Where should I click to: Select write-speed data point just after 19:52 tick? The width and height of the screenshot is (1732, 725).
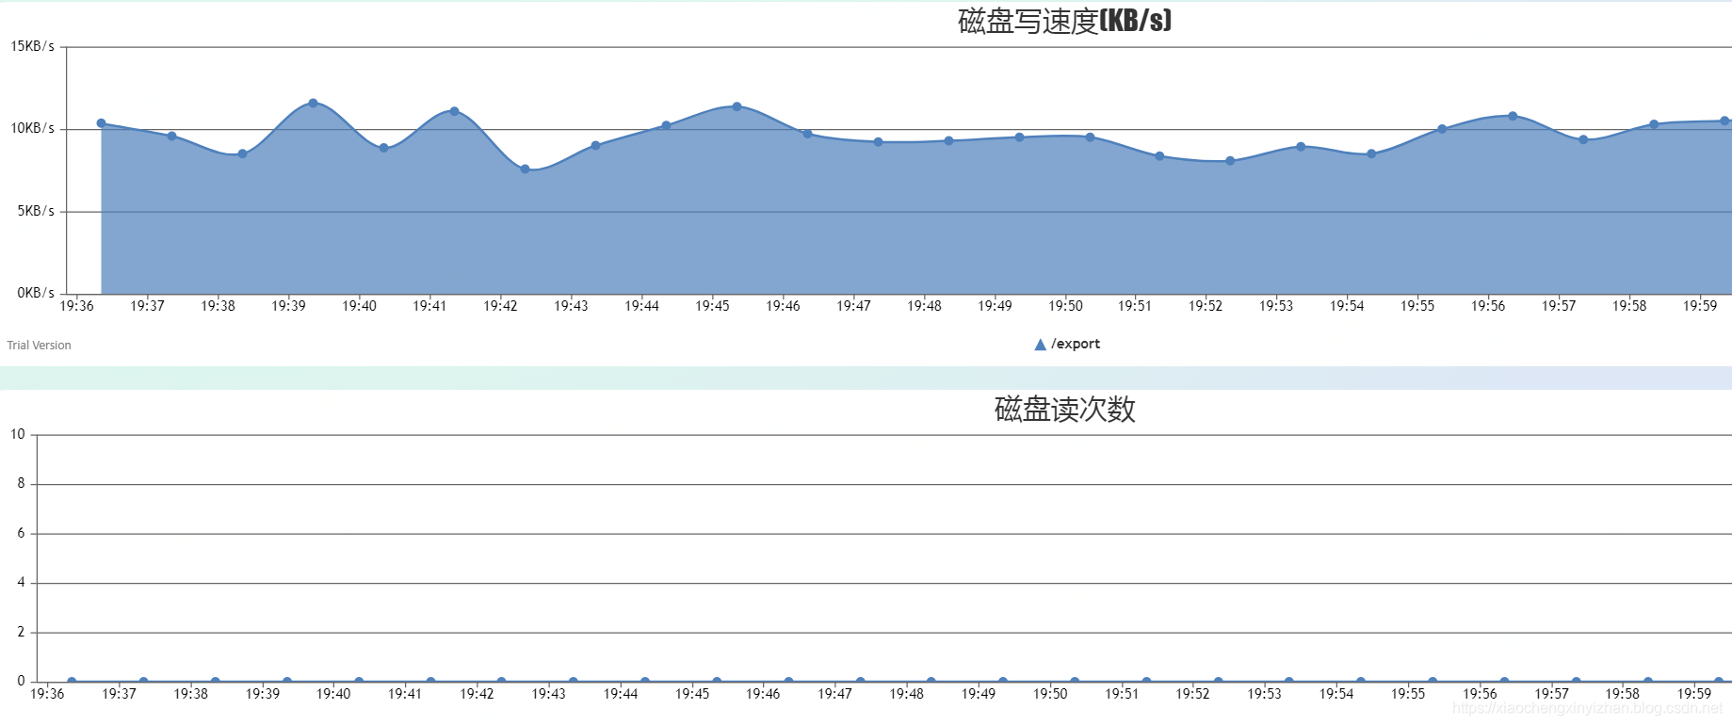(x=1230, y=161)
